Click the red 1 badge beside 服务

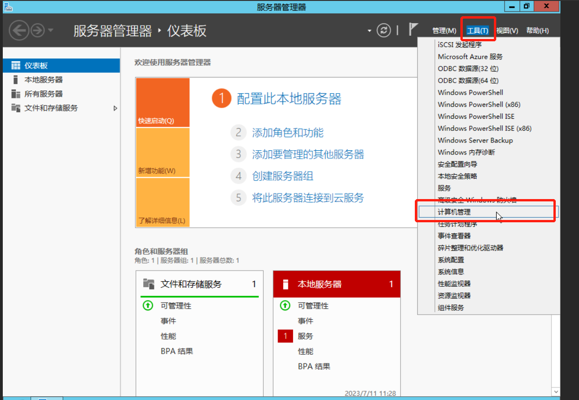pyautogui.click(x=285, y=336)
